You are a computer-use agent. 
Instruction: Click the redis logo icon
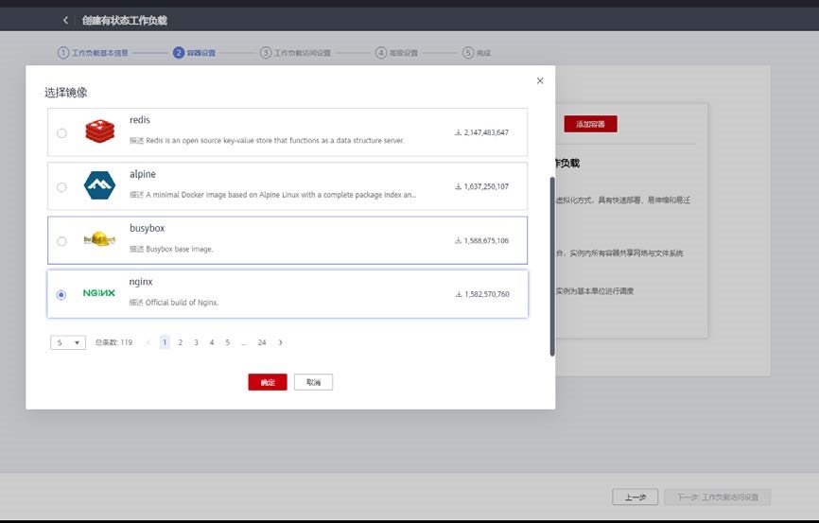coord(99,131)
